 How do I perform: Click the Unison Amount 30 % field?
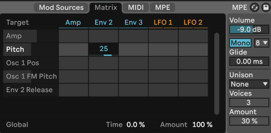click(249, 121)
